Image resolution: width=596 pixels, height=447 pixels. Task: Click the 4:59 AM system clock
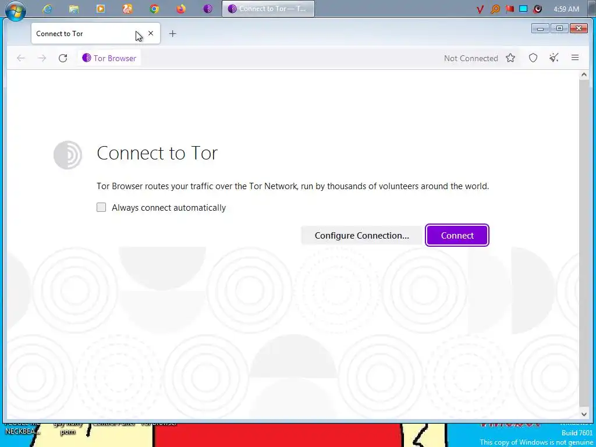[566, 9]
